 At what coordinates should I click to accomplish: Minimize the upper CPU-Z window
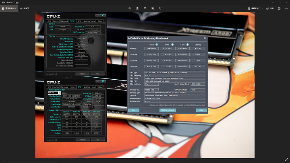coord(97,15)
